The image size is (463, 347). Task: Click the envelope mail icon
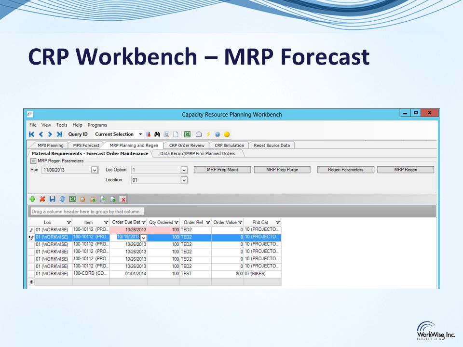pyautogui.click(x=199, y=134)
